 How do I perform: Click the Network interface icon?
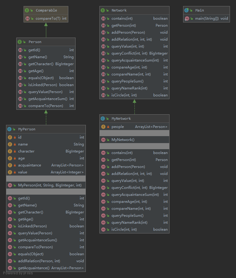point(103,10)
